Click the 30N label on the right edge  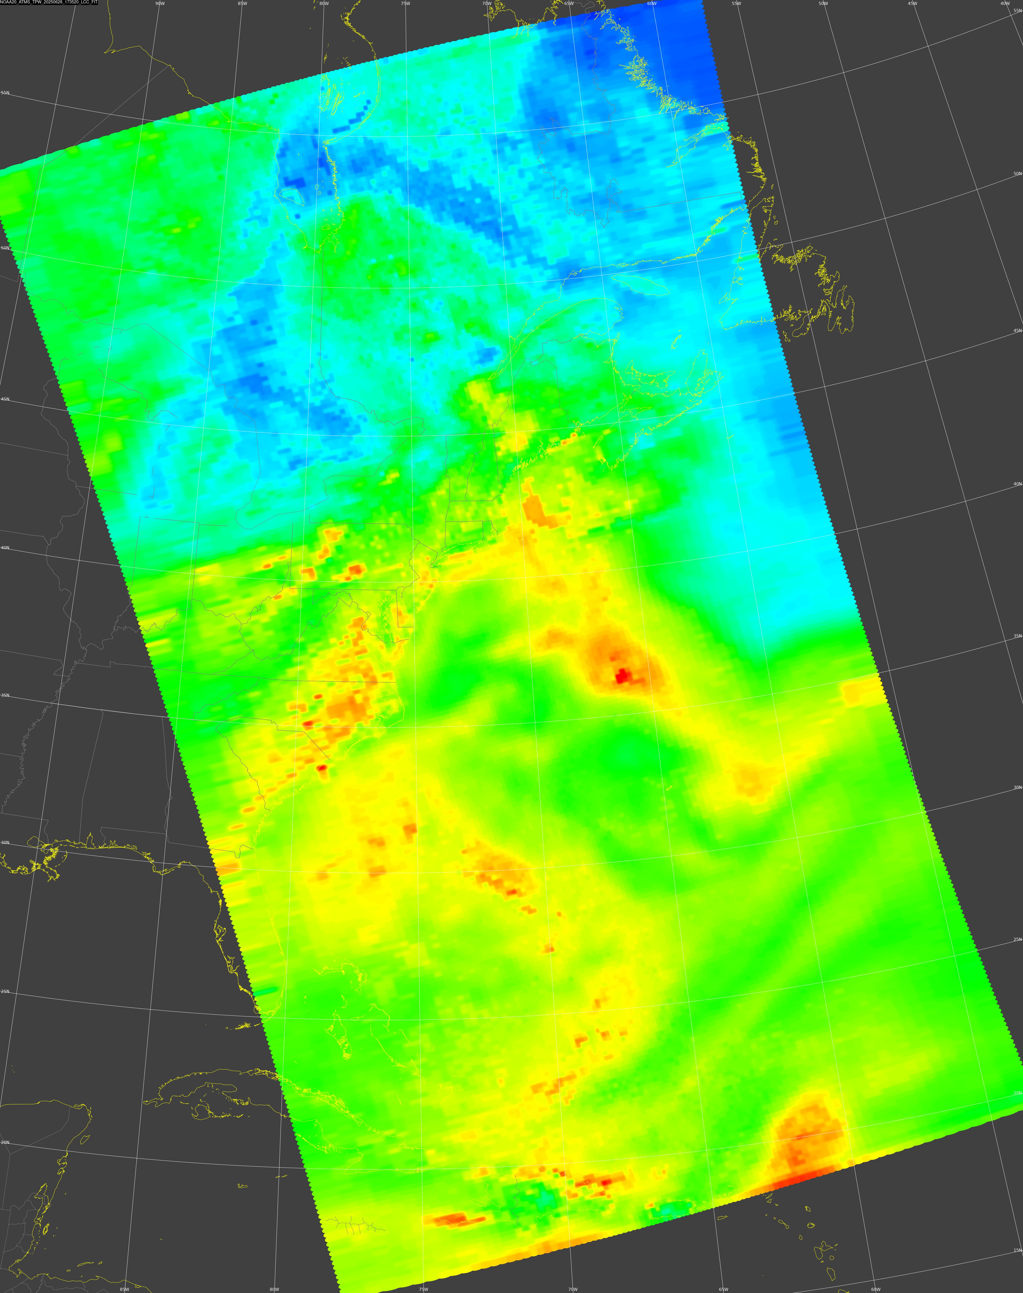pos(1018,788)
